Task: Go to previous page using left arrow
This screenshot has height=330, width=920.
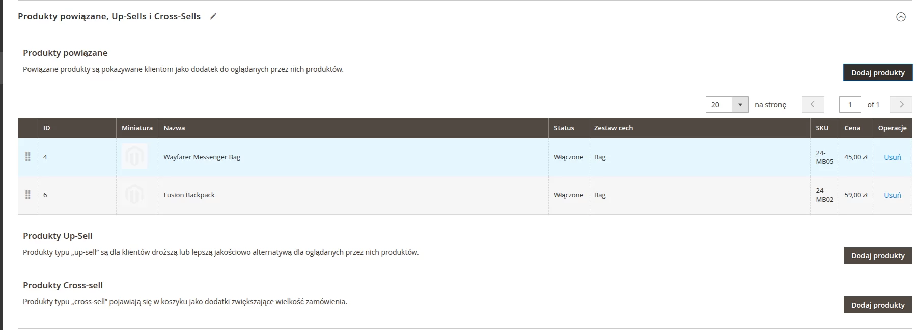Action: click(x=813, y=104)
